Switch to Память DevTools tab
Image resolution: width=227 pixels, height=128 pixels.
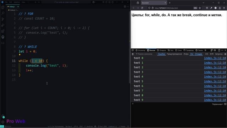tap(199, 50)
